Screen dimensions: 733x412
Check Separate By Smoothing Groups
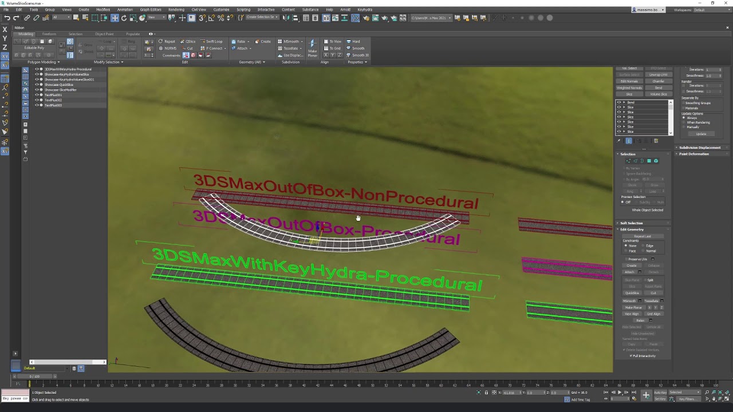click(x=683, y=103)
